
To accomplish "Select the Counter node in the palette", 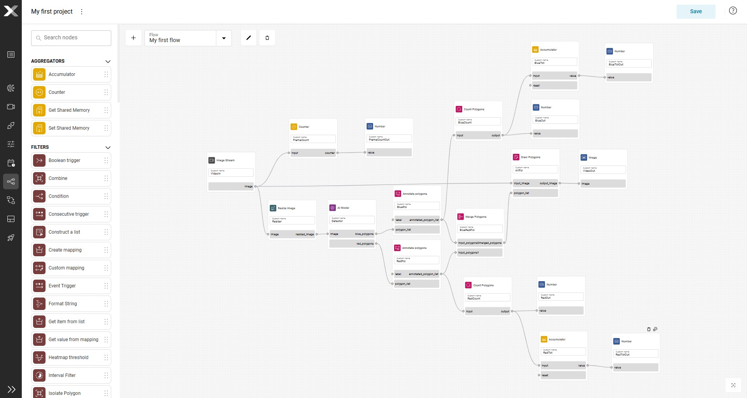I will [71, 92].
